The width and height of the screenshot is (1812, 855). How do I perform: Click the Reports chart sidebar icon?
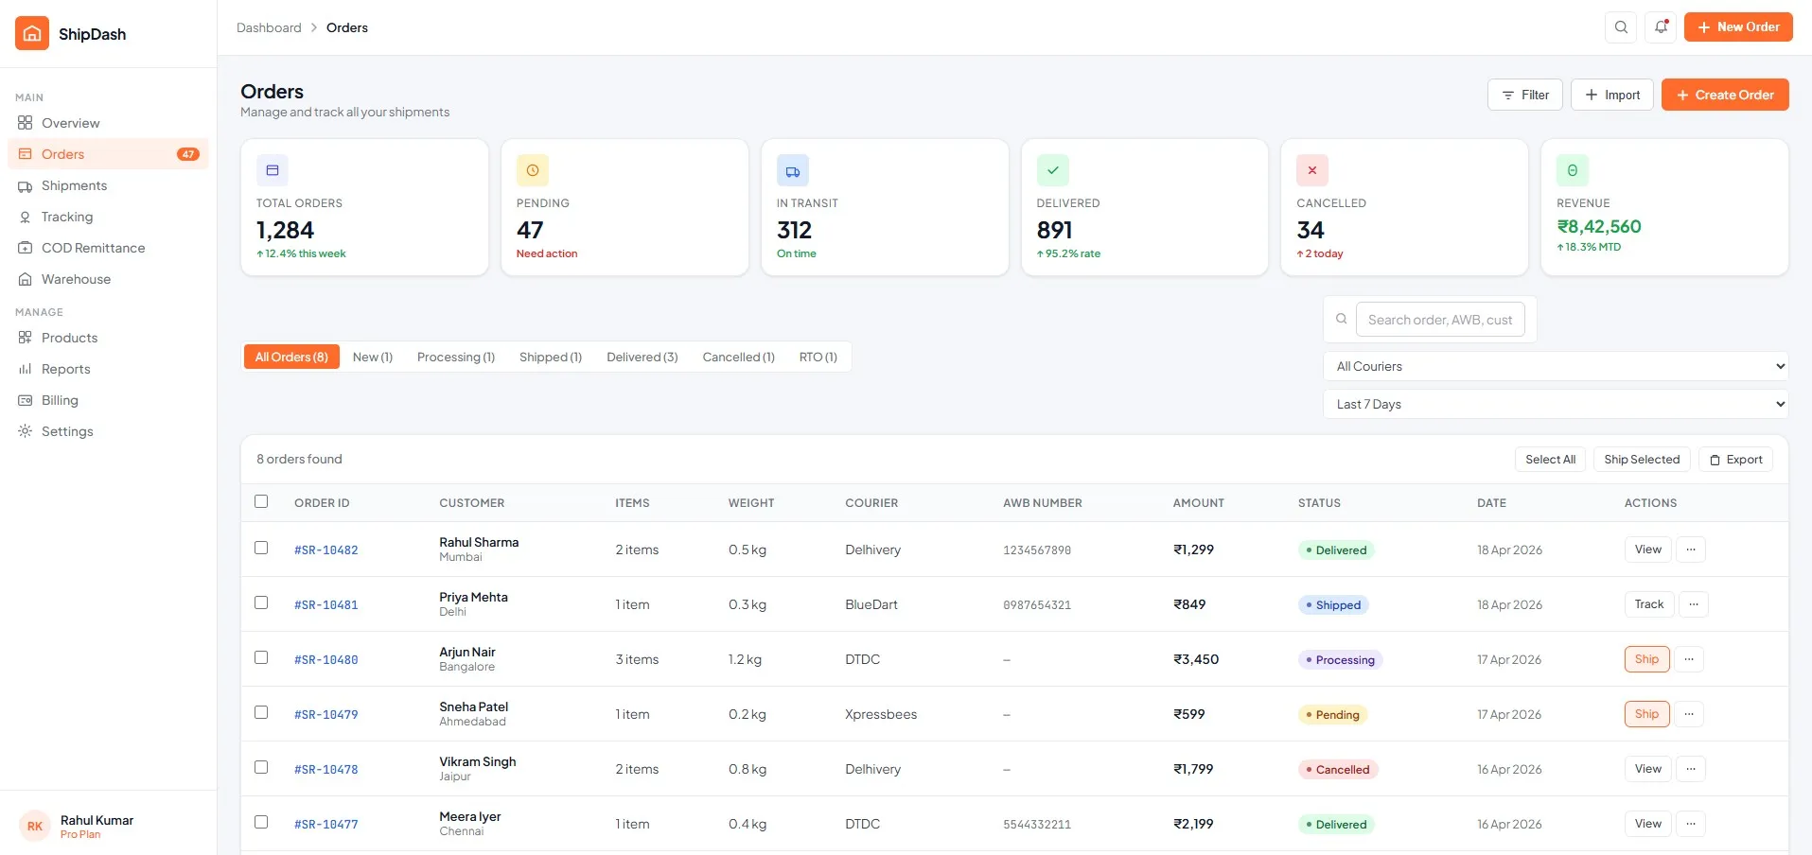point(26,369)
